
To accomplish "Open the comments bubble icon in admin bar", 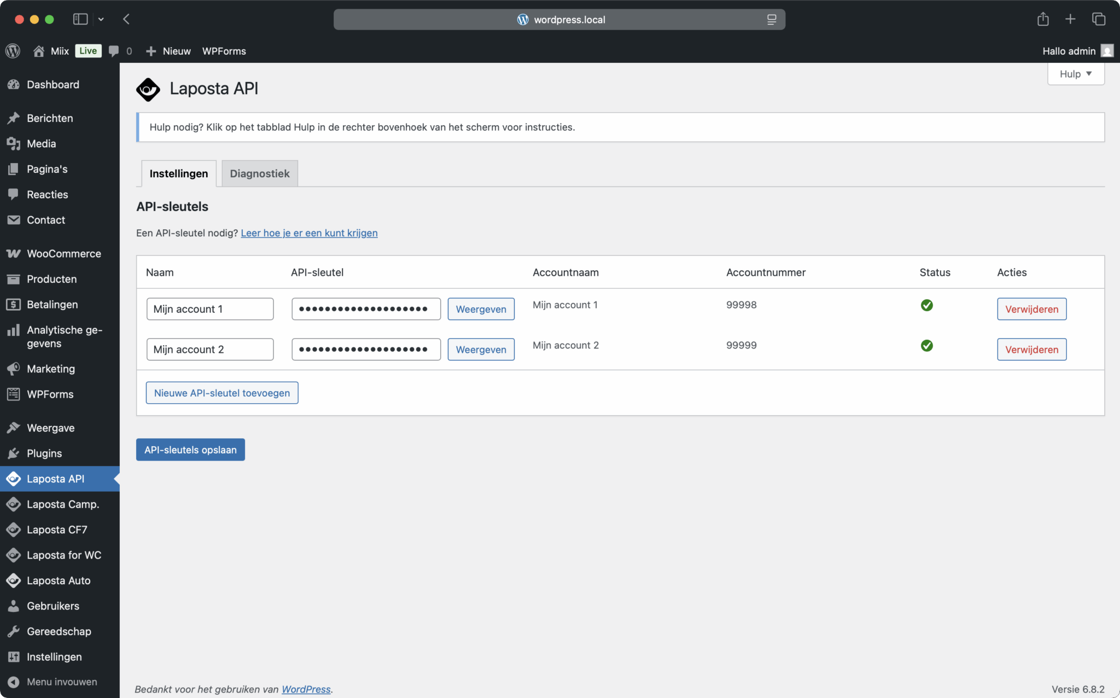I will point(114,51).
